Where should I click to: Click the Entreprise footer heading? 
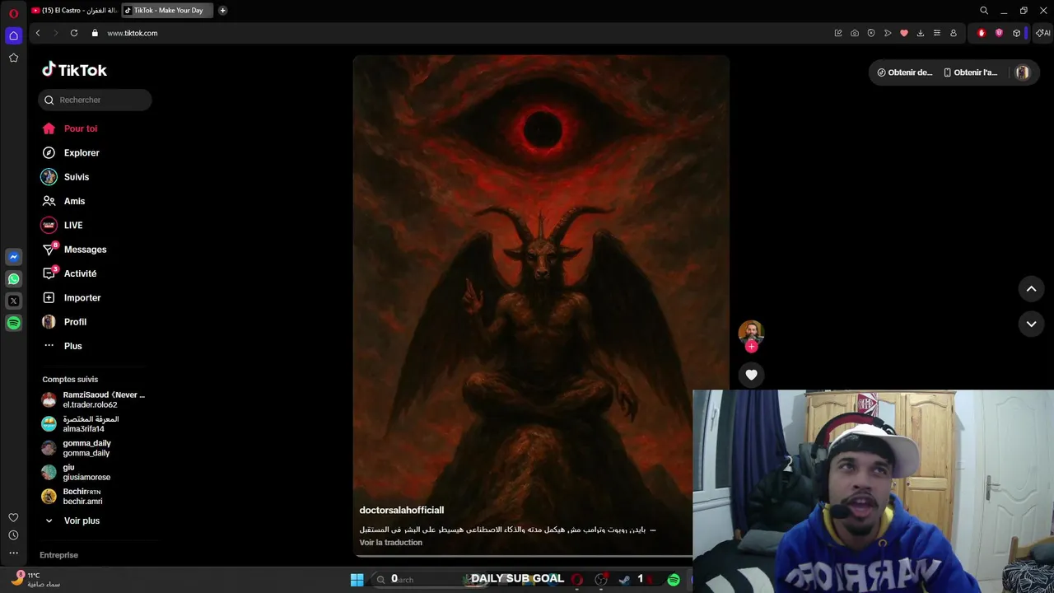pyautogui.click(x=58, y=555)
